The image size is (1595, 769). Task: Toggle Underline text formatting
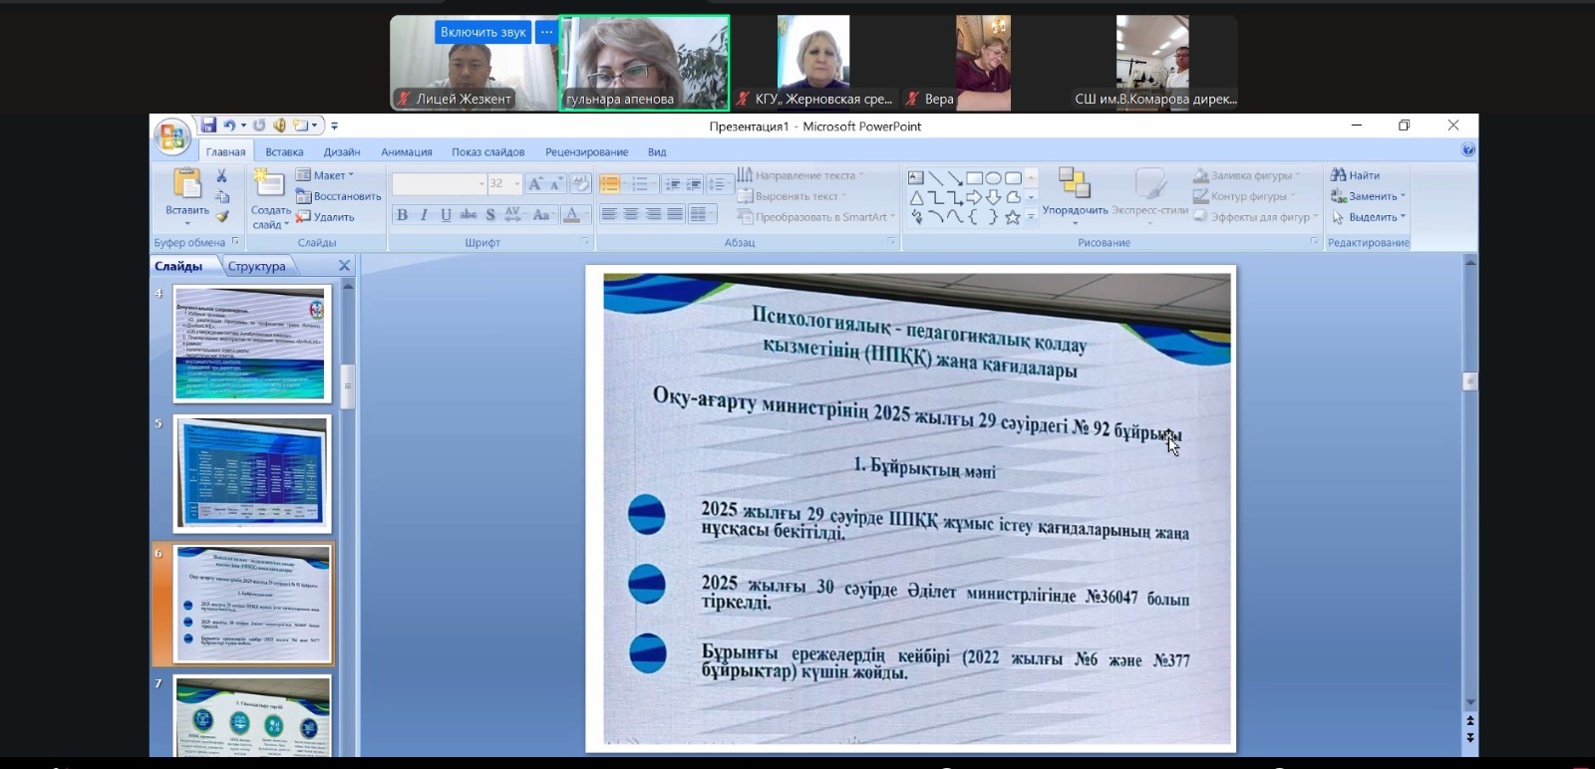[446, 214]
